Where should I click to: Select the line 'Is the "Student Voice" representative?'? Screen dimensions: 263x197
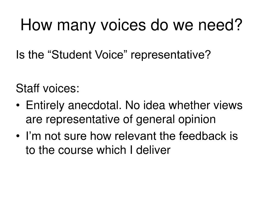click(x=113, y=55)
